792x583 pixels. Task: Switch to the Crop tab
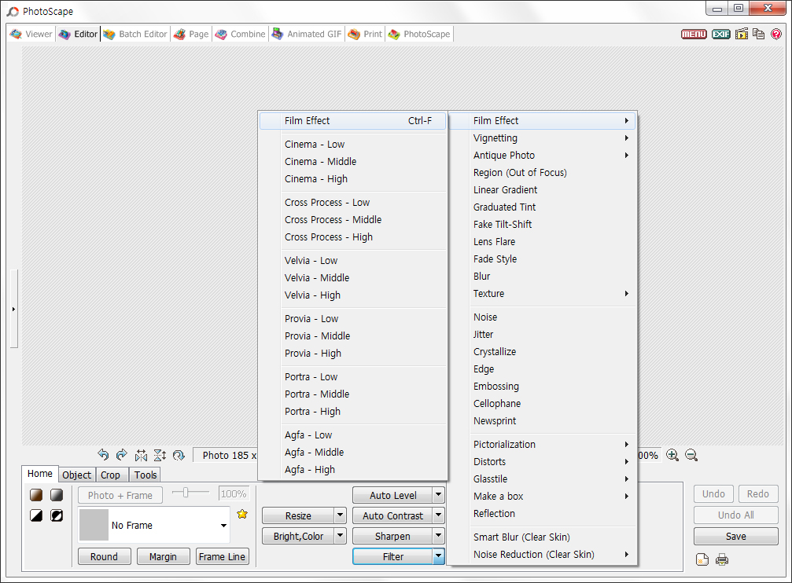click(110, 475)
